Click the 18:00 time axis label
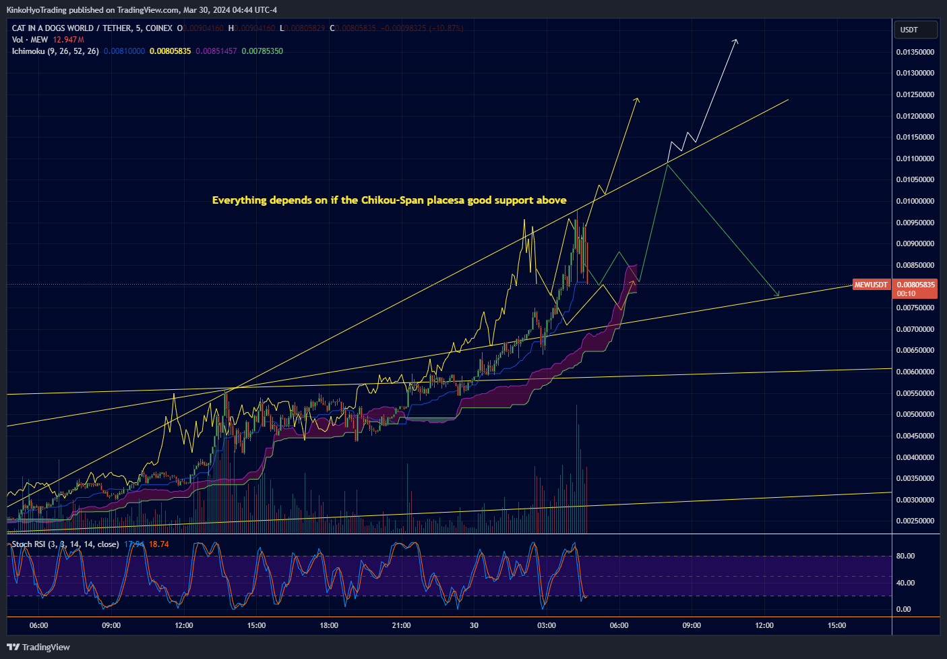 pyautogui.click(x=329, y=625)
